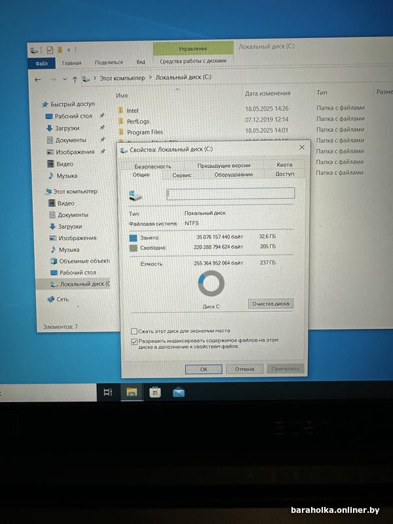The width and height of the screenshot is (393, 524).
Task: Open the Поделиться ribbon tab
Action: point(109,62)
